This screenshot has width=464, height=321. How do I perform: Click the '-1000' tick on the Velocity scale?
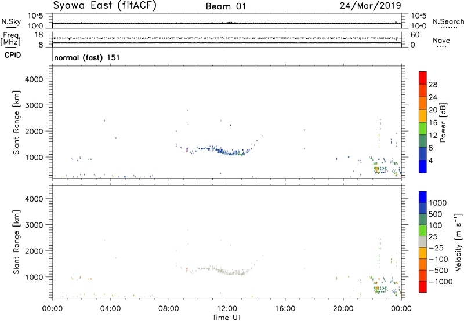(440, 282)
